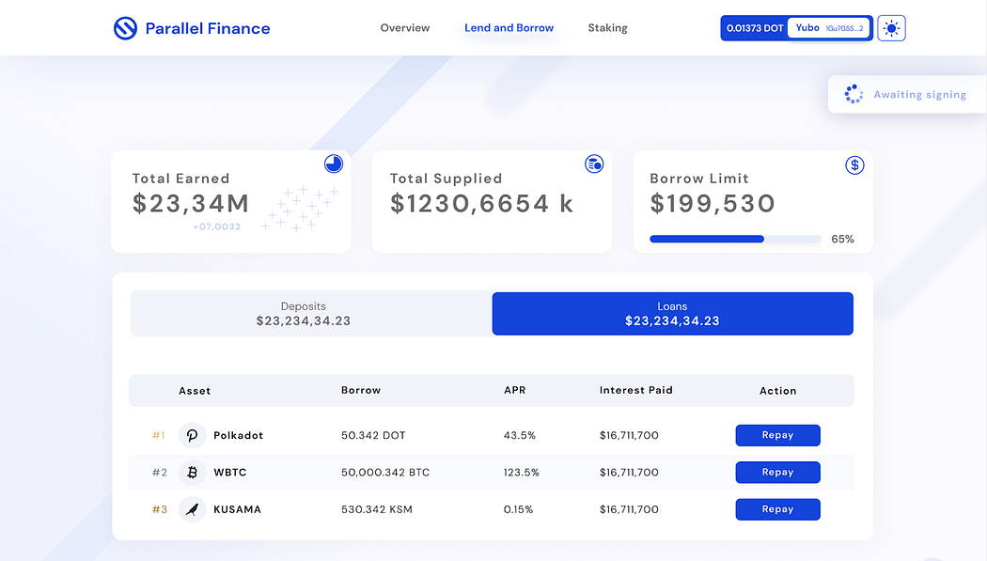Click the Parallel Finance brand name
Screen dimensions: 987x561
pos(208,28)
